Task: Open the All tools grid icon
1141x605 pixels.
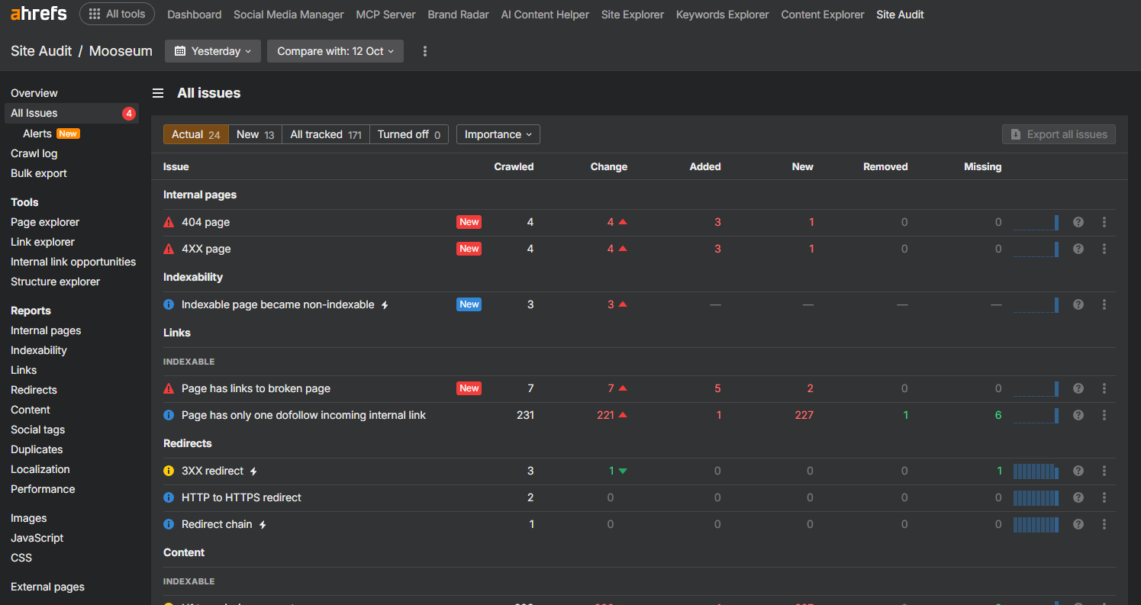Action: (x=94, y=13)
